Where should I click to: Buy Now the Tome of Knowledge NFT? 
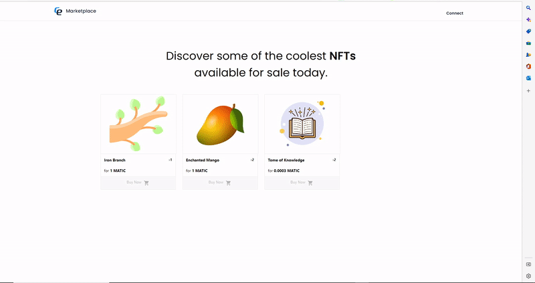302,183
